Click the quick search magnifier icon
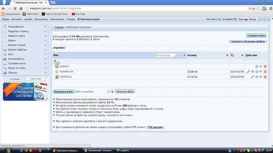Image resolution: width=273 pixels, height=153 pixels. coord(176,55)
